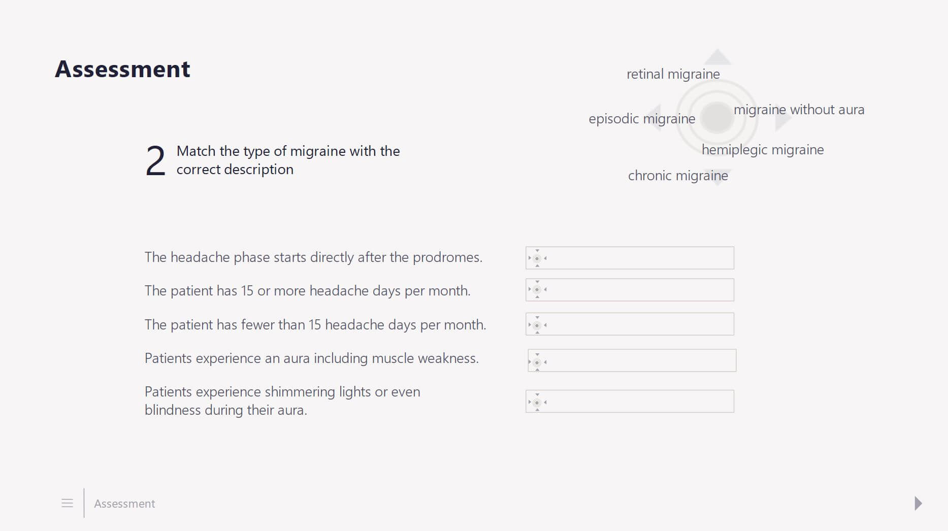
Task: Select the 'retinal migraine' label
Action: point(673,74)
